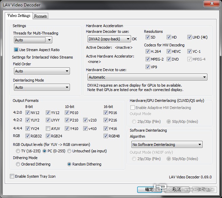Toggle v410 output format checkbox
Image resolution: width=222 pixels, height=198 pixels.
[x=85, y=128]
